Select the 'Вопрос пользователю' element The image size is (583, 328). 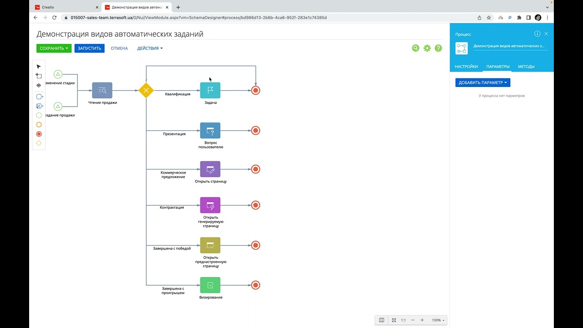click(x=210, y=130)
